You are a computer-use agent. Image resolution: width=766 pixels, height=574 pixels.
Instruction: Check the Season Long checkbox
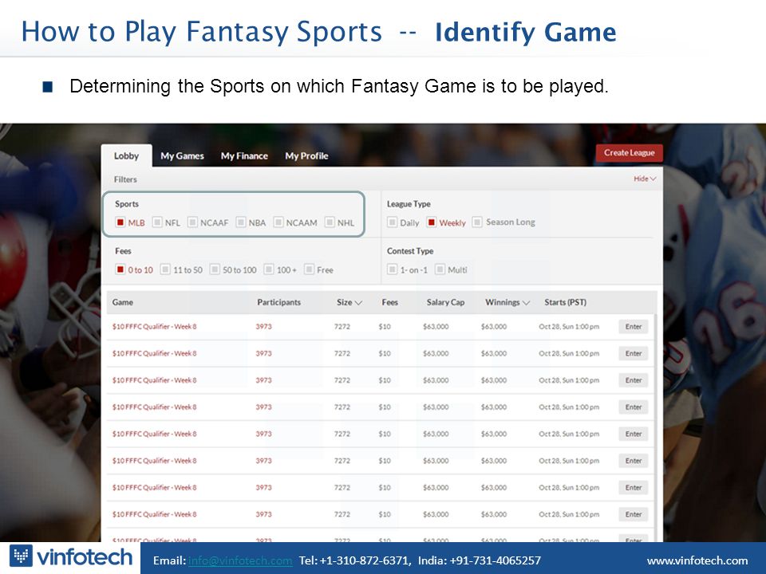pos(477,222)
